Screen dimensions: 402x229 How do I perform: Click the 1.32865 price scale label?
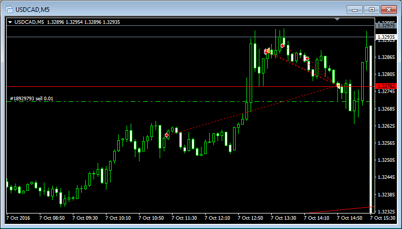click(x=386, y=57)
